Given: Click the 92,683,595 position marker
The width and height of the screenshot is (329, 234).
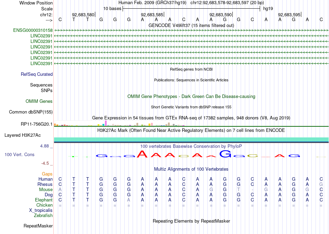Looking at the screenshot, I should [289, 15].
